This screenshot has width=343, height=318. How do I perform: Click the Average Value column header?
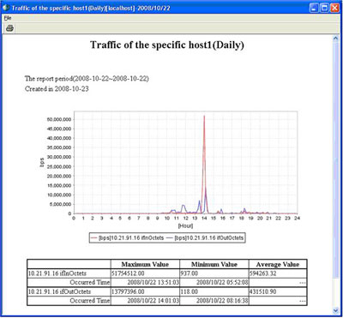click(x=278, y=264)
